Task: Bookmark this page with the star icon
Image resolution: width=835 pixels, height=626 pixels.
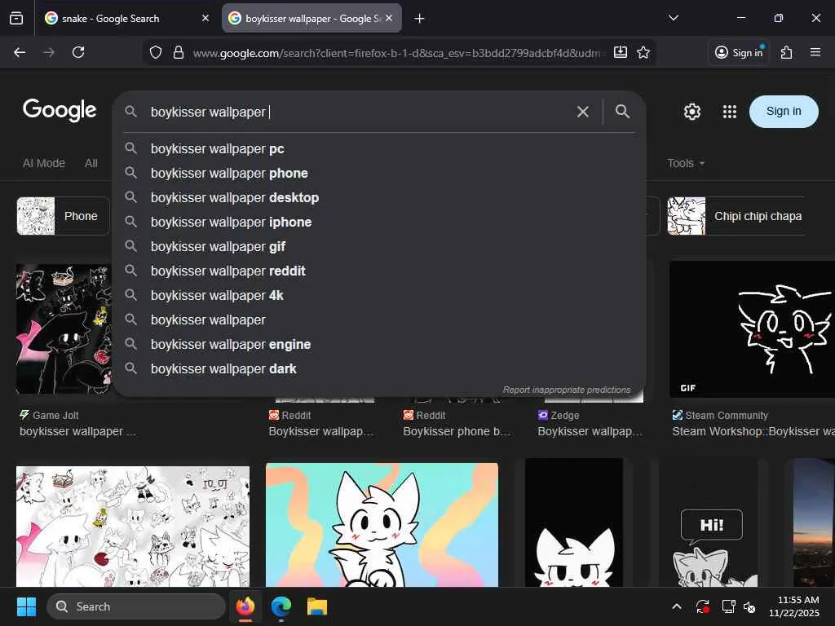Action: pyautogui.click(x=643, y=52)
